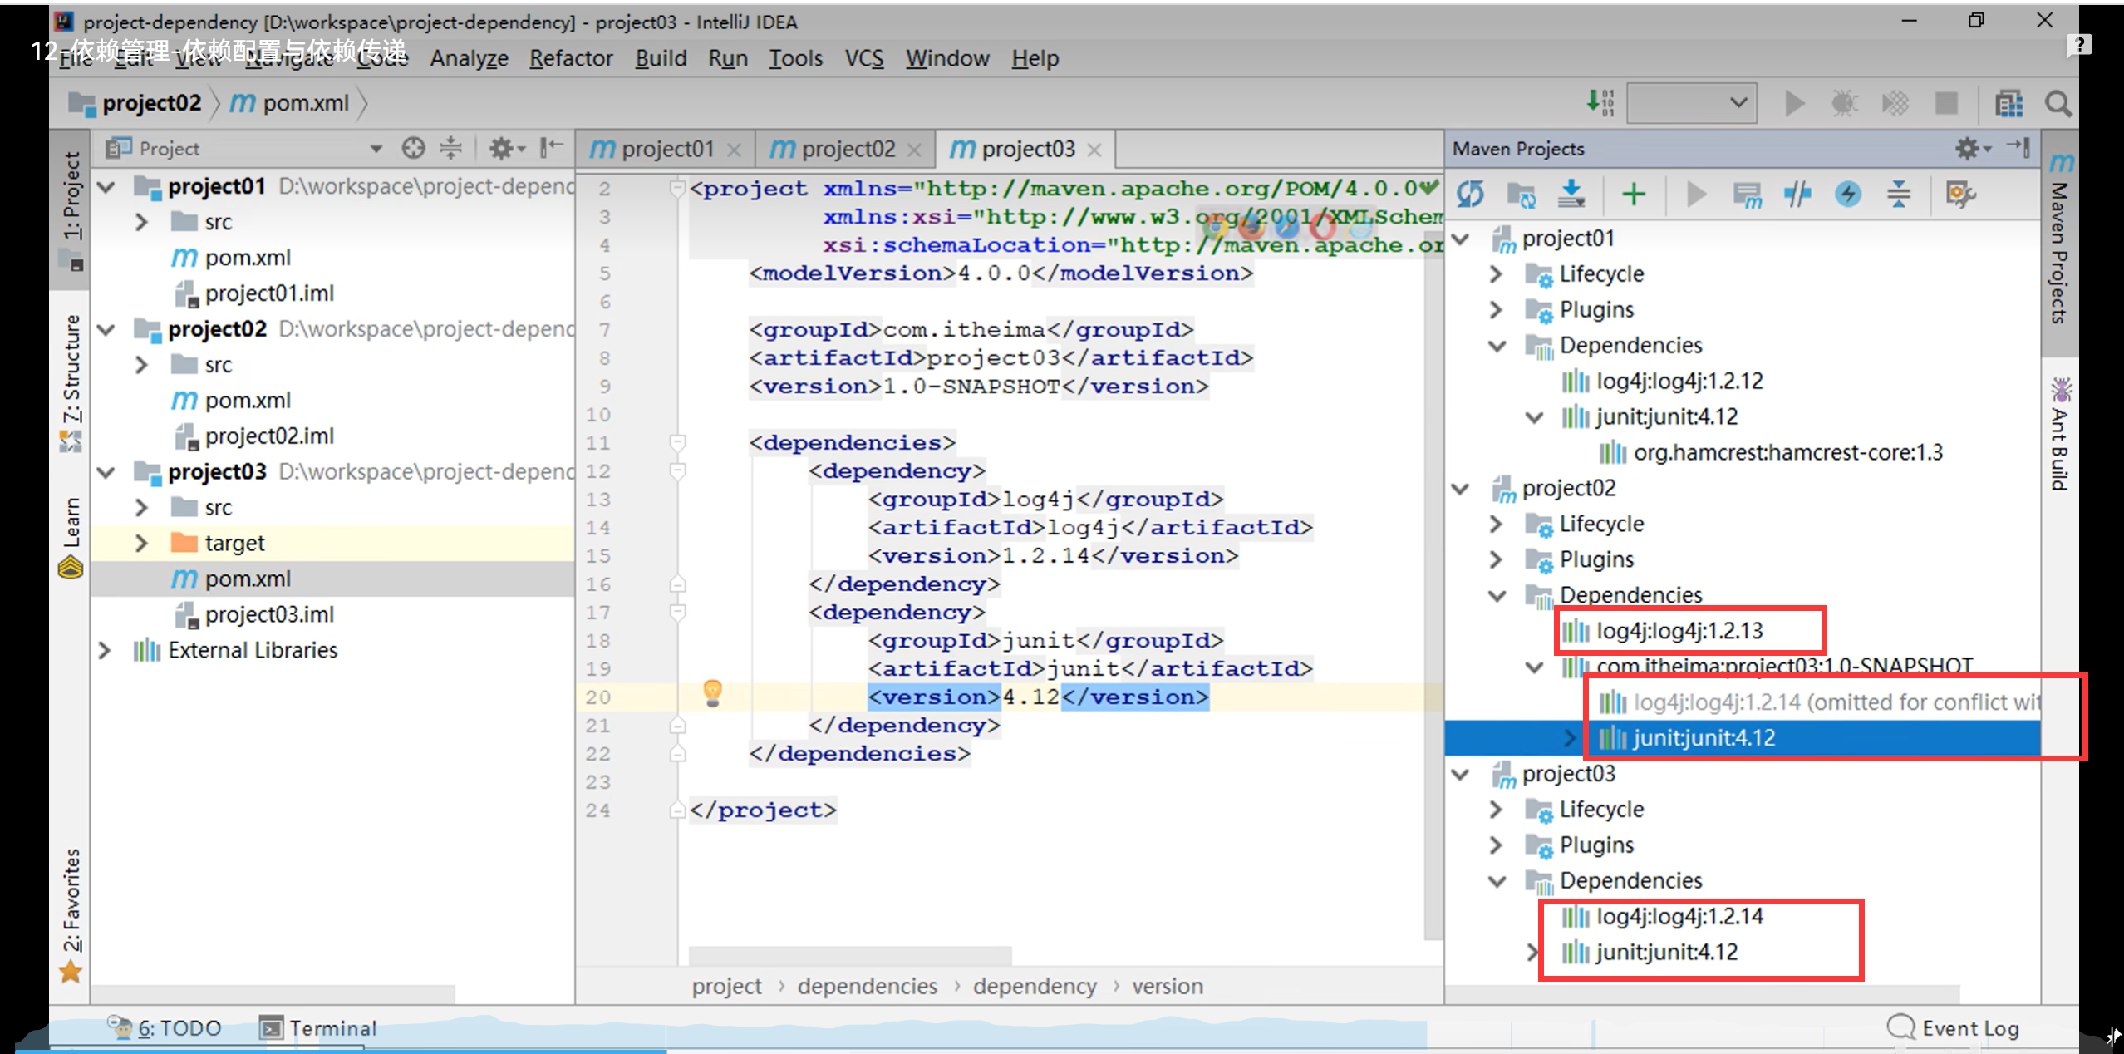
Task: Collapse all in Maven Projects toolbar
Action: click(1899, 195)
